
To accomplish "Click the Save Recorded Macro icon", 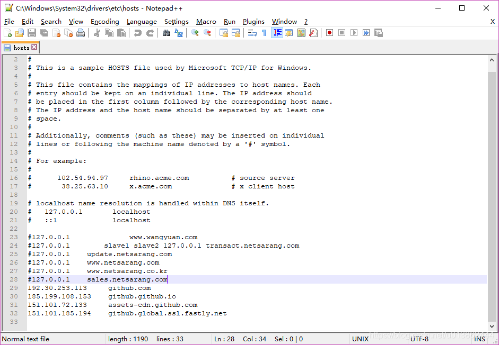I will (379, 33).
